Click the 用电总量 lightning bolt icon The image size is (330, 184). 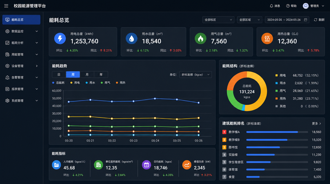(60, 38)
